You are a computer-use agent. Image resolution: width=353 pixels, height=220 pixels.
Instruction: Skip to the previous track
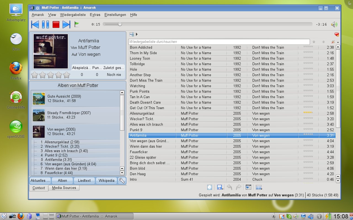pos(35,24)
